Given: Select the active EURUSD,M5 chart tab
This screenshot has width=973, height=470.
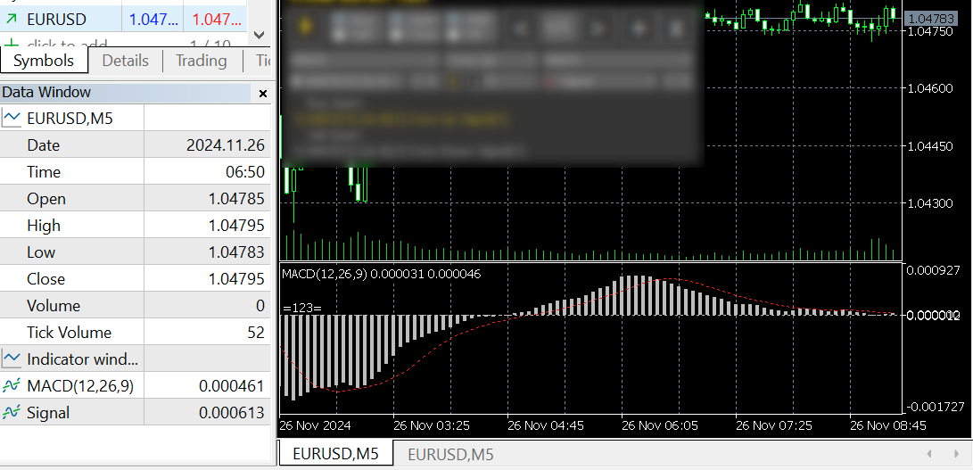Looking at the screenshot, I should pyautogui.click(x=335, y=454).
